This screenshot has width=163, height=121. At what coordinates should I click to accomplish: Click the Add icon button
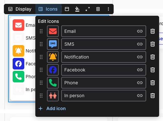click(x=52, y=108)
